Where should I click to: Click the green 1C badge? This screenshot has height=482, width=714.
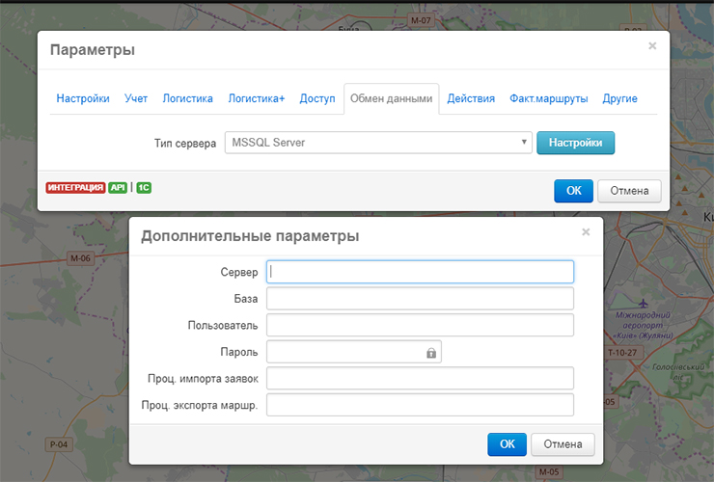(x=144, y=188)
